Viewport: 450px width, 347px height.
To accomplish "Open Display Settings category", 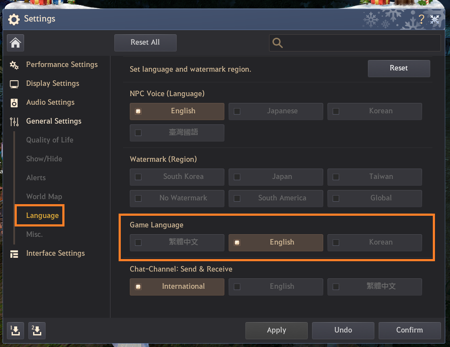I will click(52, 84).
